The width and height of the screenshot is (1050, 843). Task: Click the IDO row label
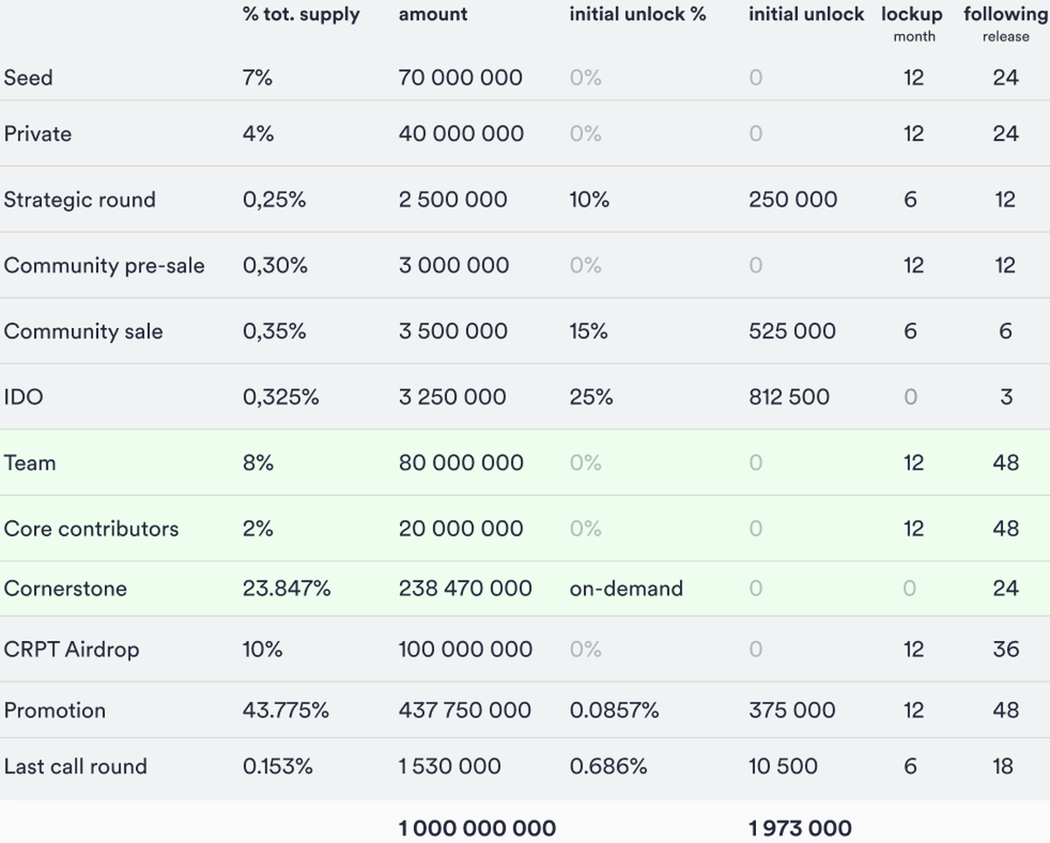pyautogui.click(x=24, y=397)
